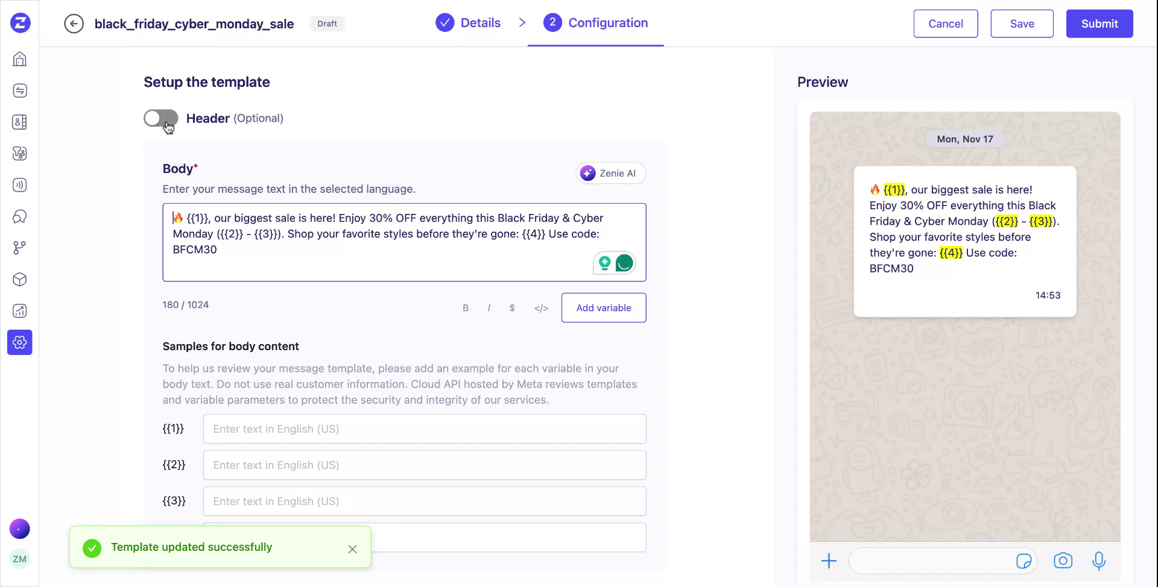The width and height of the screenshot is (1158, 587).
Task: Open the contacts book icon in sidebar
Action: click(20, 122)
